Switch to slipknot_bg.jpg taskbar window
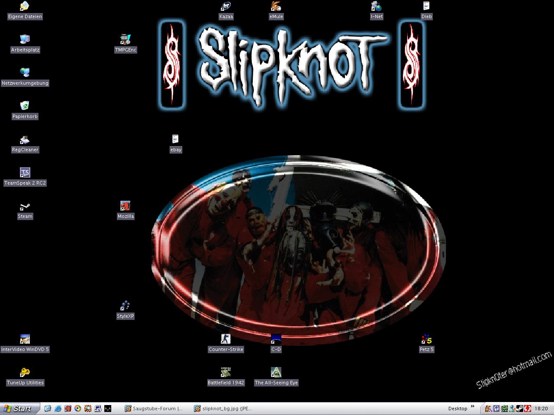This screenshot has height=415, width=554. pyautogui.click(x=223, y=409)
